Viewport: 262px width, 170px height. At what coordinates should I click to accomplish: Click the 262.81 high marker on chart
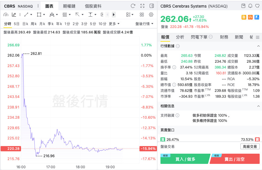click(x=36, y=54)
